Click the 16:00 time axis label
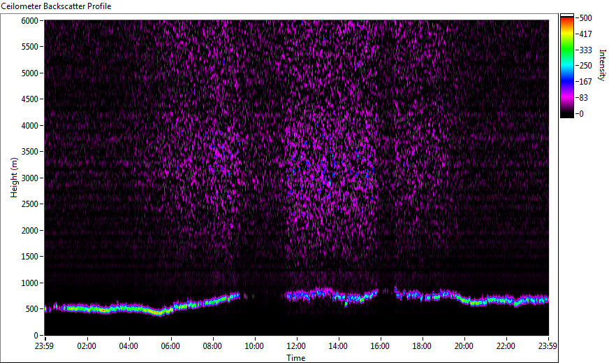Image resolution: width=609 pixels, height=363 pixels. coord(380,346)
